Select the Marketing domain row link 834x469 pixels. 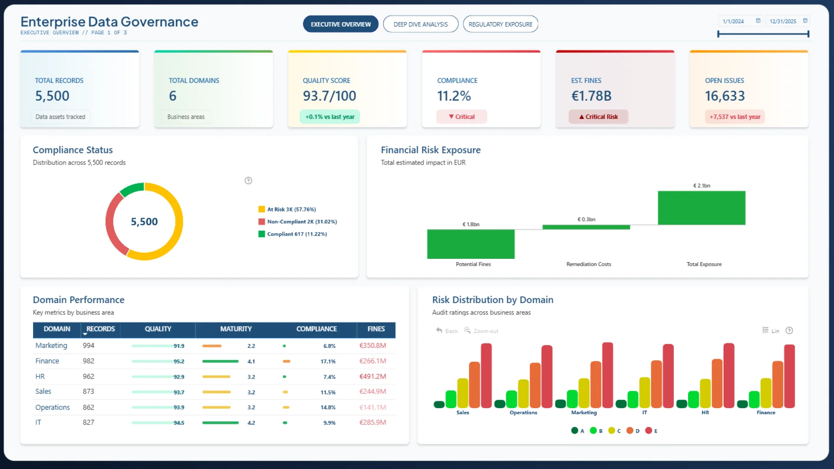click(x=51, y=346)
